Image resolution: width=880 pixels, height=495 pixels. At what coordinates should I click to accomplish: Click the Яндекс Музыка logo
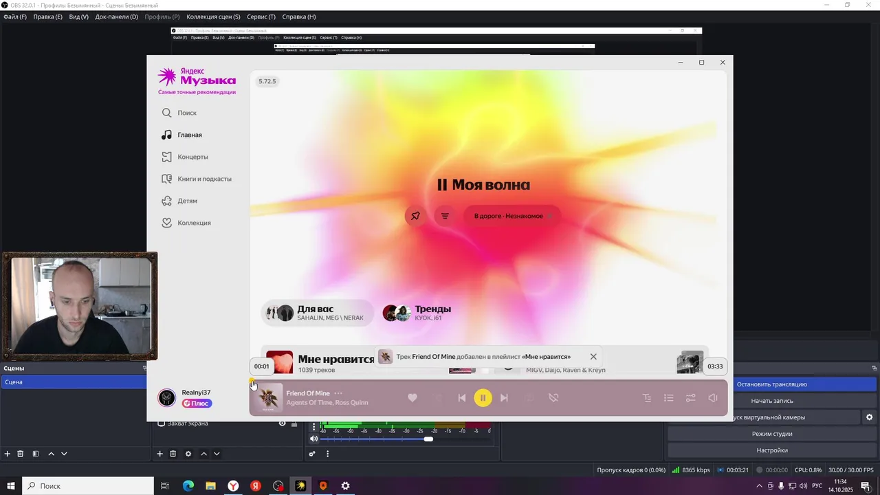[197, 77]
